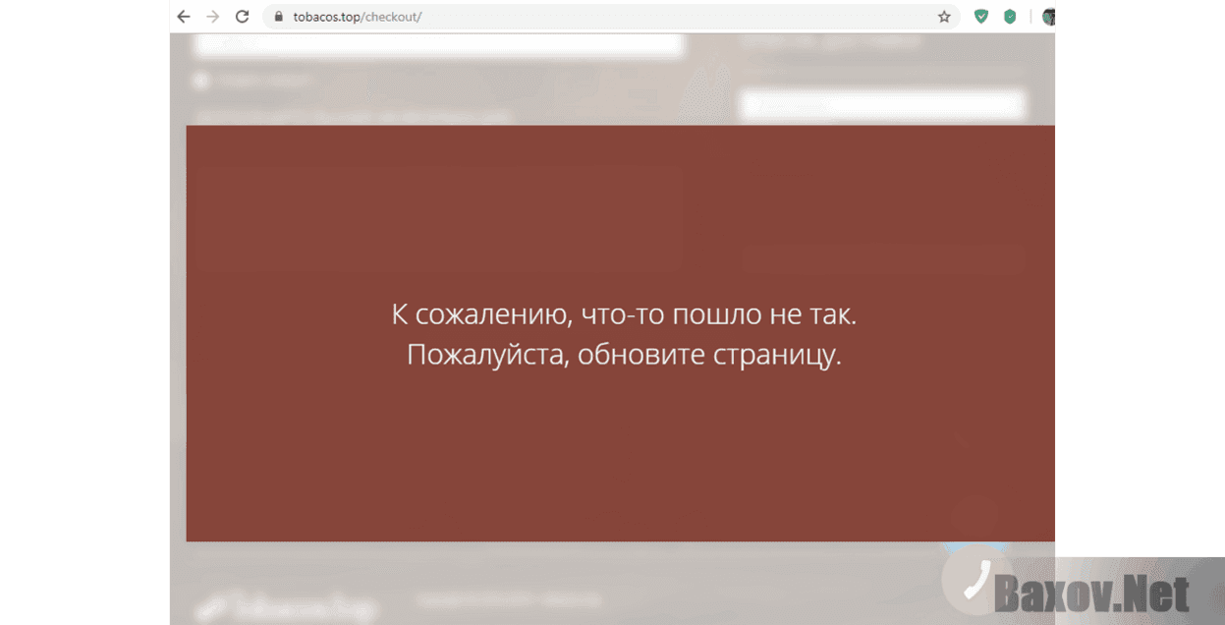The image size is (1225, 625).
Task: Reload the checkout page
Action: (242, 17)
